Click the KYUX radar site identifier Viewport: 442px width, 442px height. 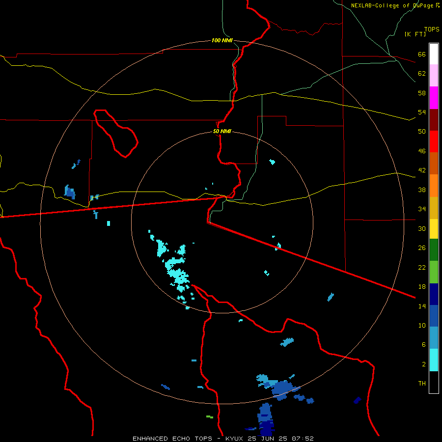point(234,439)
